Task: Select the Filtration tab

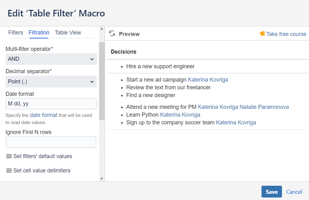Action: (39, 33)
